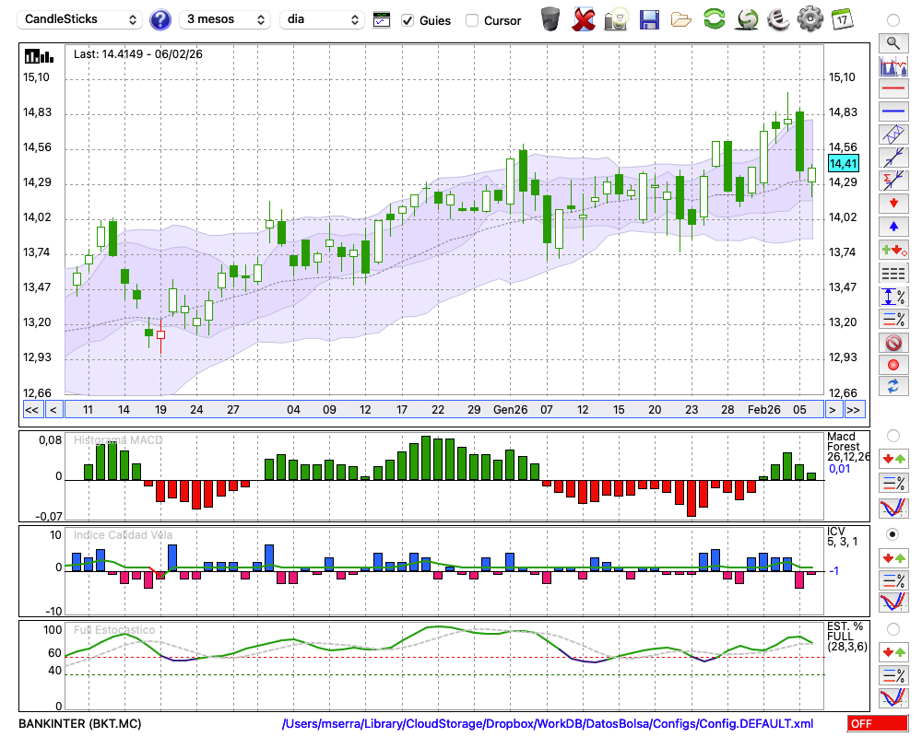Step chart forward with > button
This screenshot has width=922, height=737.
832,410
